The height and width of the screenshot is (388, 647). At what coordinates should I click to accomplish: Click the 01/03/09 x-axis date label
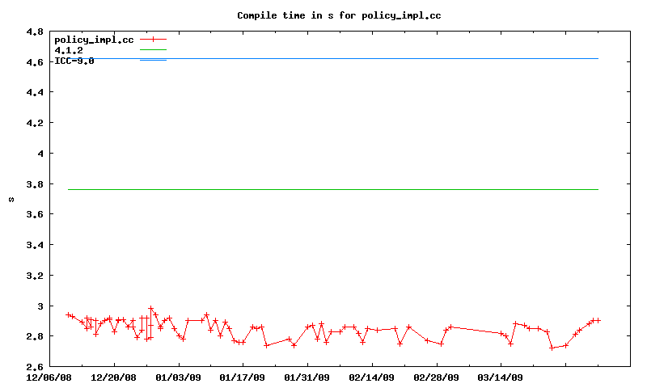[x=179, y=377]
